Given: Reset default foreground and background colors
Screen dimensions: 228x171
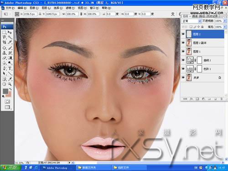Looking at the screenshot, I should 3,96.
